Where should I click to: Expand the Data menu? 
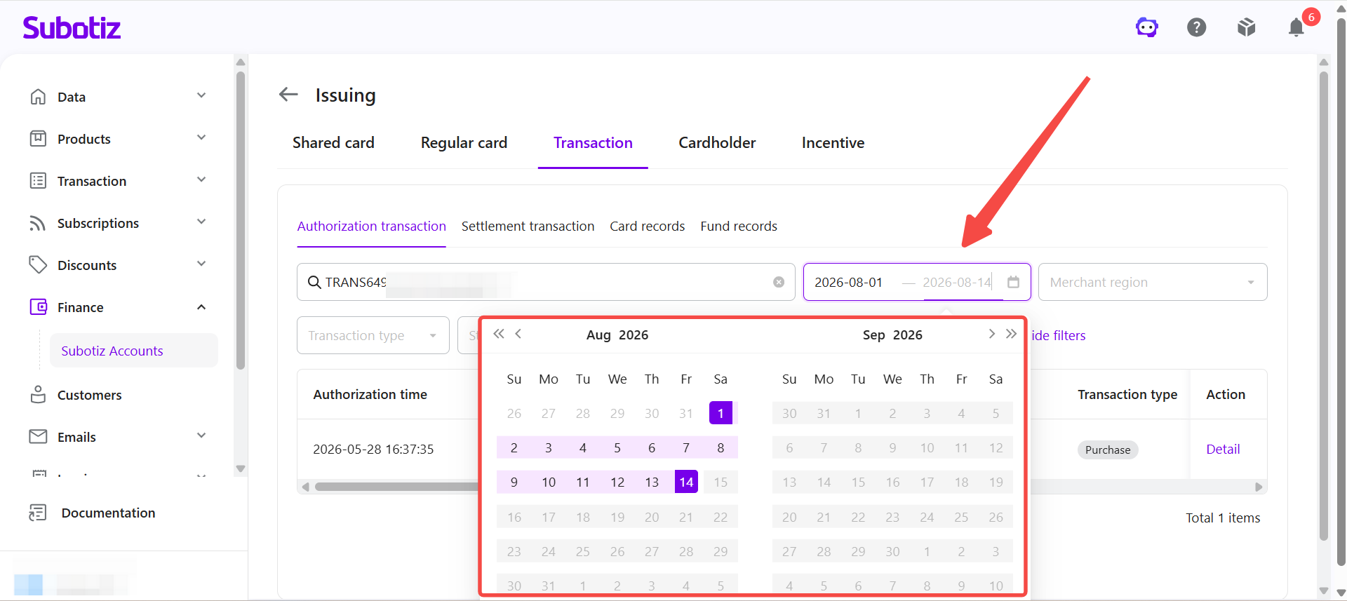coord(201,95)
